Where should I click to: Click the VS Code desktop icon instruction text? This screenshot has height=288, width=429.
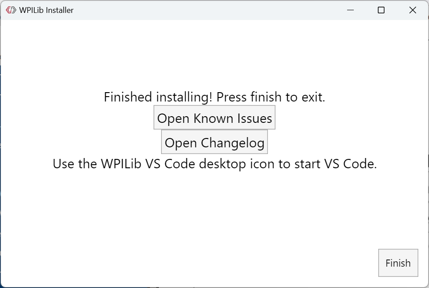(214, 163)
